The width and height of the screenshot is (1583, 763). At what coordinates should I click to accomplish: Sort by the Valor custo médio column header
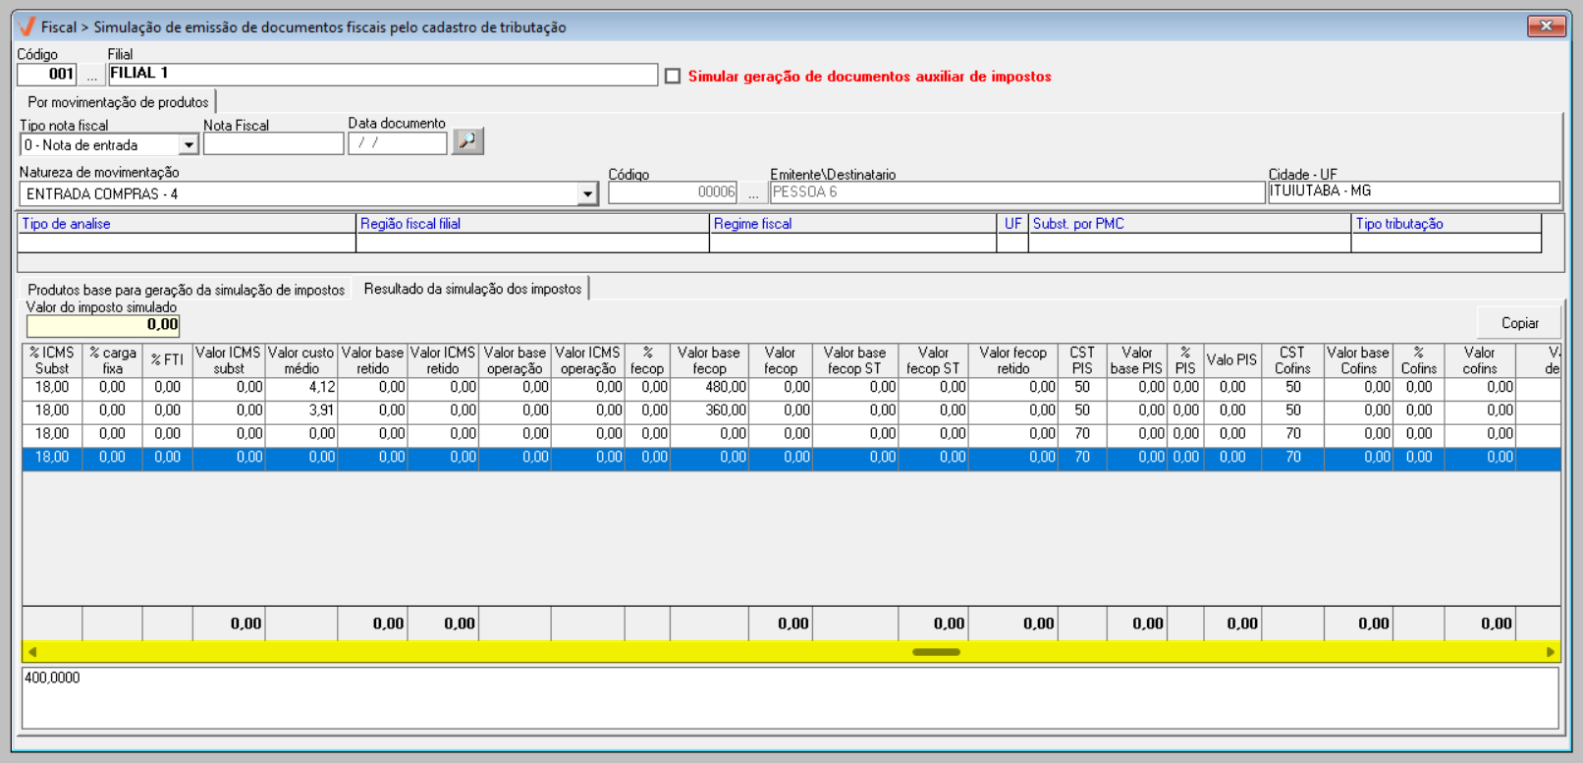(x=300, y=360)
